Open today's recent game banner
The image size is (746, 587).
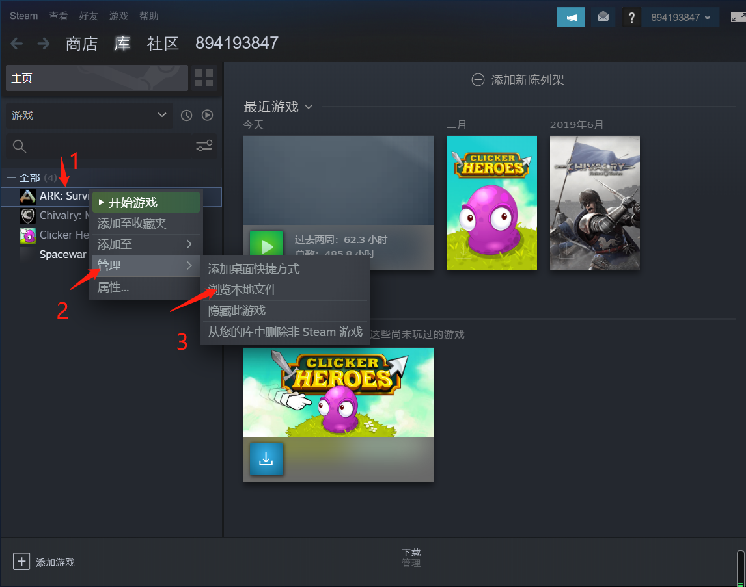click(338, 181)
